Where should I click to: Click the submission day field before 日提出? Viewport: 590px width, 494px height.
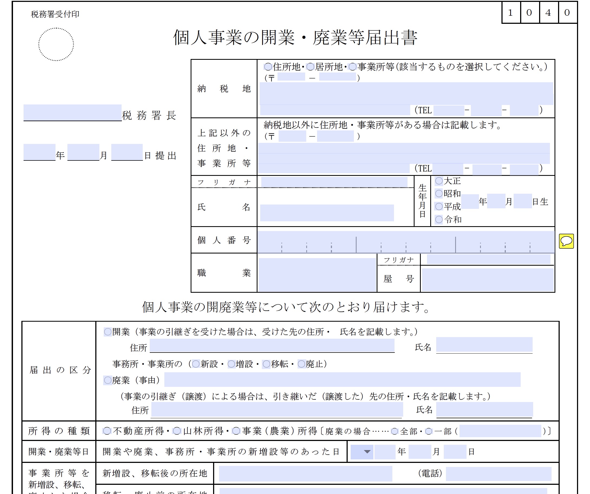(127, 152)
